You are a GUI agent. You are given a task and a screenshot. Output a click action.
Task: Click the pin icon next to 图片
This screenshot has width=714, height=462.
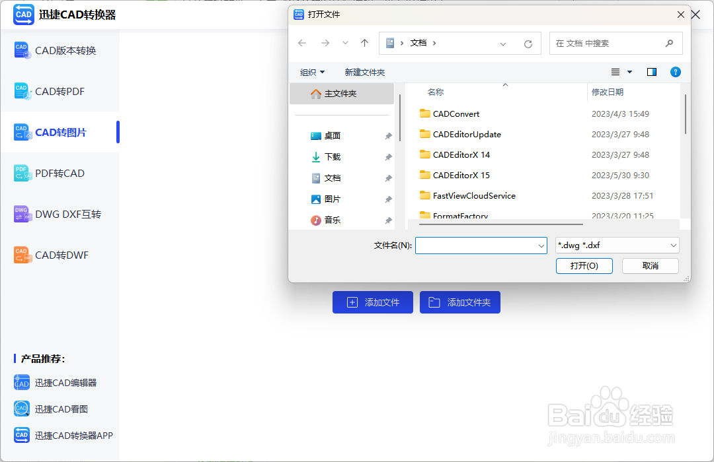tap(388, 199)
